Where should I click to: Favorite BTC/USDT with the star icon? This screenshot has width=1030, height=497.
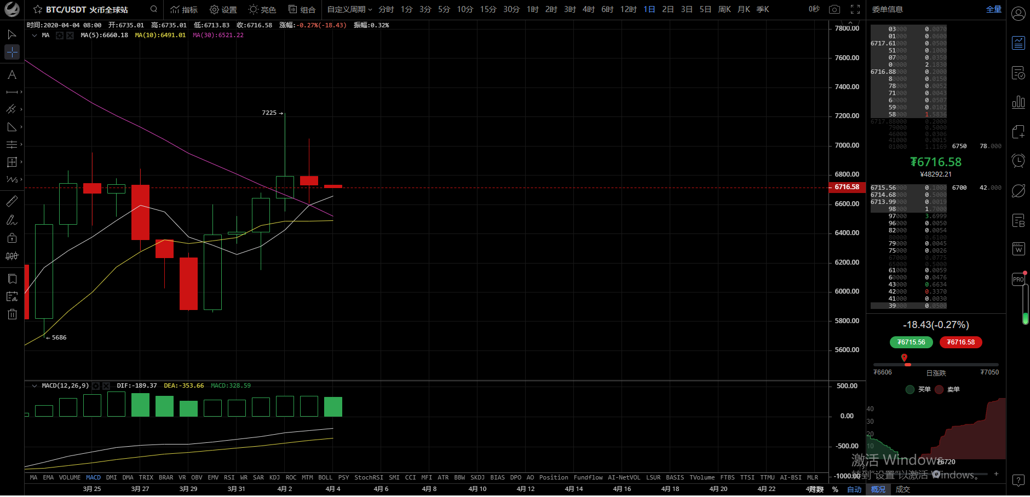pyautogui.click(x=37, y=9)
